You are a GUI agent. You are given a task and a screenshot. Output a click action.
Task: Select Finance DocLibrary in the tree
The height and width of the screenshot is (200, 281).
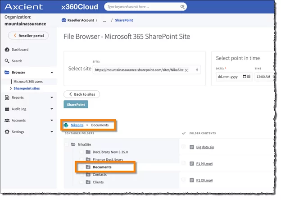click(108, 159)
